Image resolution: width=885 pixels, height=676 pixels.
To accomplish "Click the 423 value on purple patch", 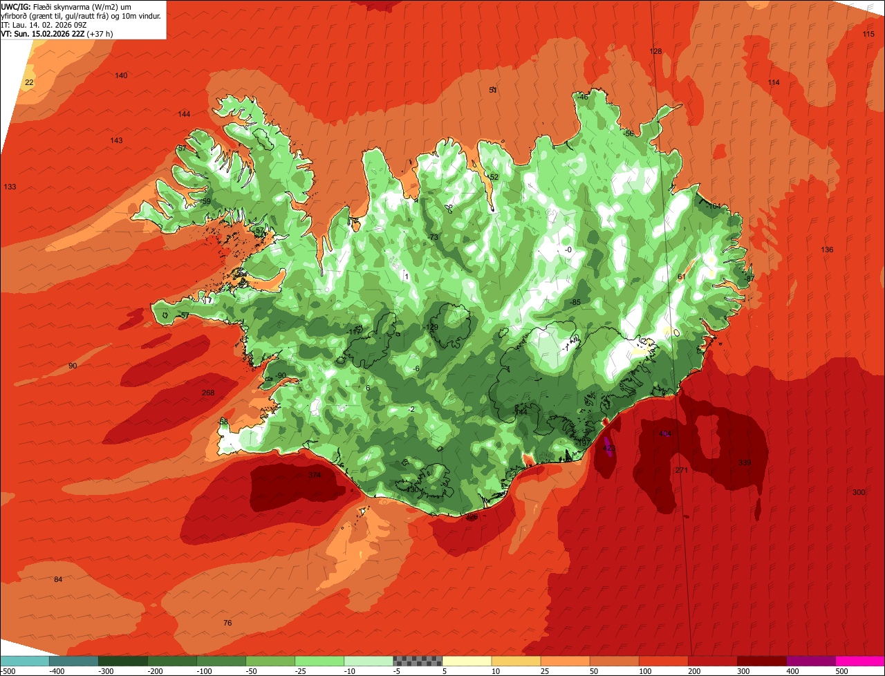I will [x=609, y=449].
